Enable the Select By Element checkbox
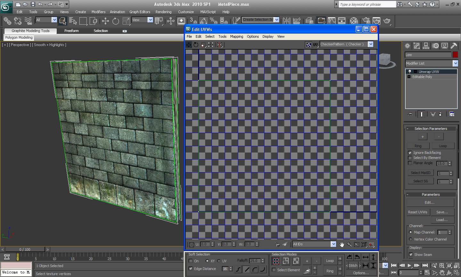461x277 pixels. [x=410, y=158]
